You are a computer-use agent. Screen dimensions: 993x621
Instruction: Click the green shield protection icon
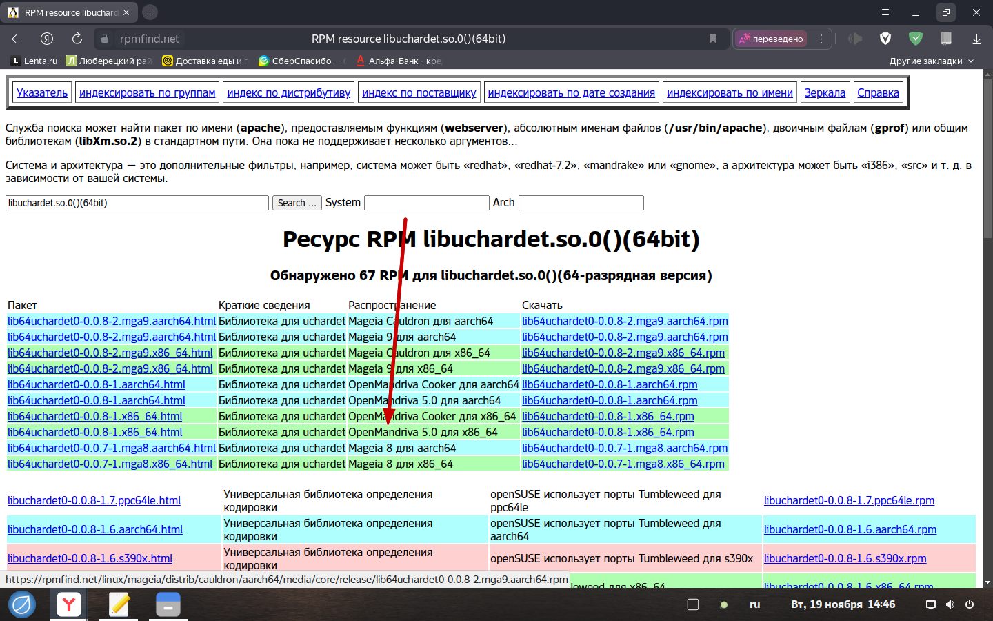coord(916,39)
